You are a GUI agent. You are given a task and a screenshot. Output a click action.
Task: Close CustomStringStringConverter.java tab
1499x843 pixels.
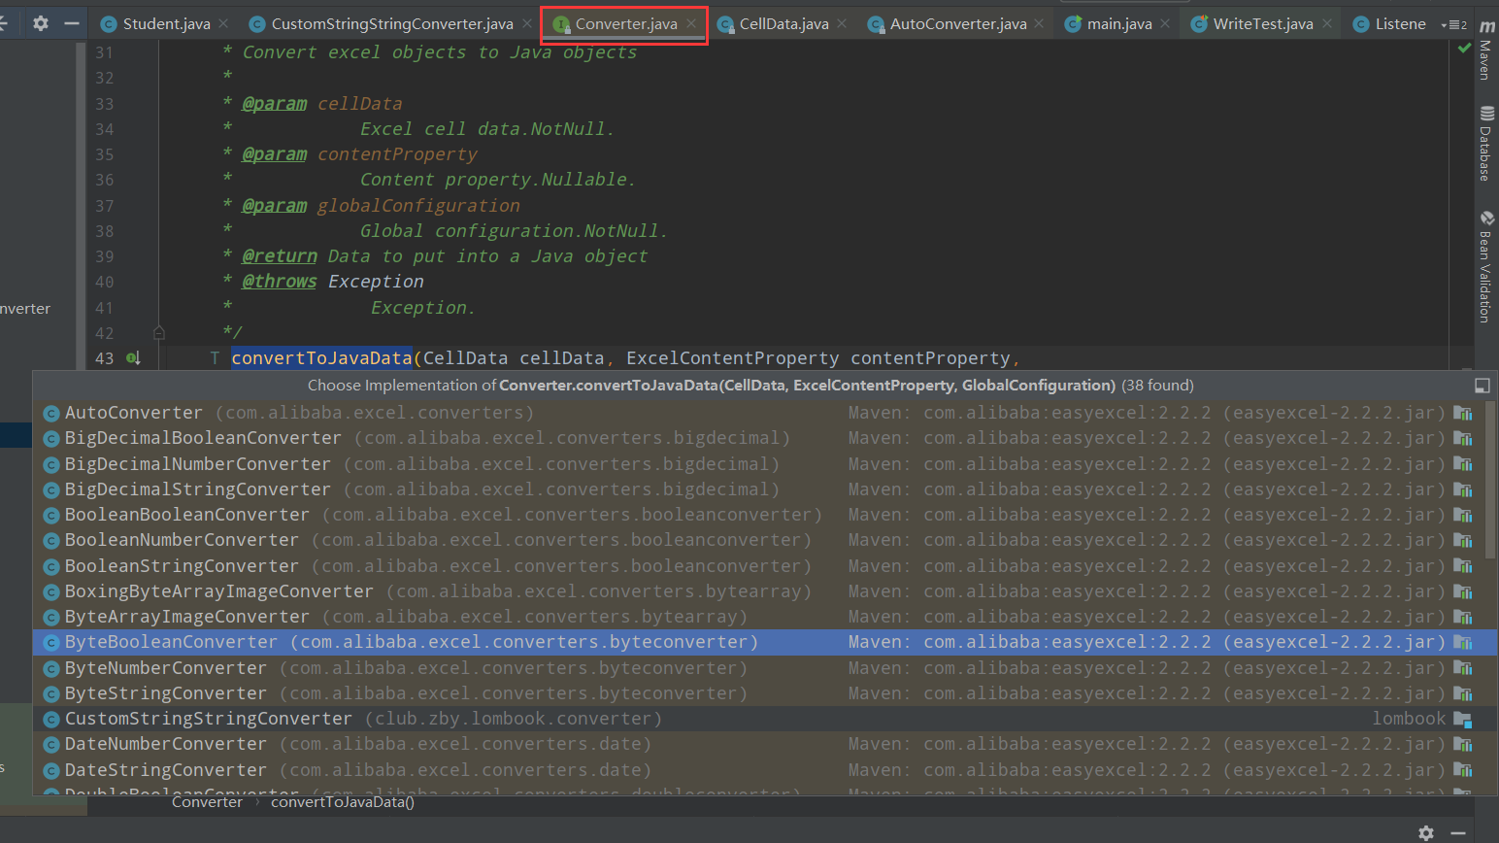(x=527, y=23)
